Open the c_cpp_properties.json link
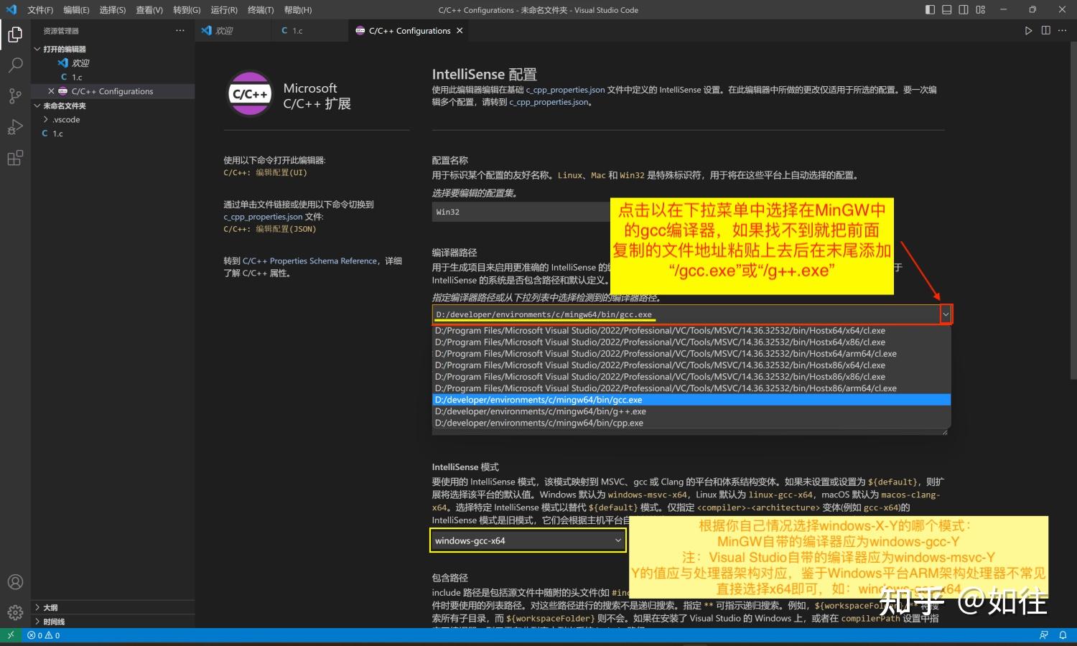The width and height of the screenshot is (1077, 646). tap(565, 90)
